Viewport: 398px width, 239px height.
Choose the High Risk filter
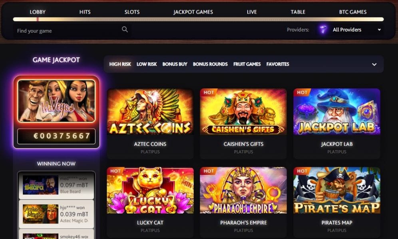pos(120,64)
